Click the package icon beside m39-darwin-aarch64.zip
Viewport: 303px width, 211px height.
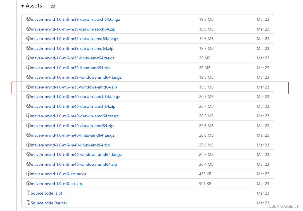coord(29,29)
